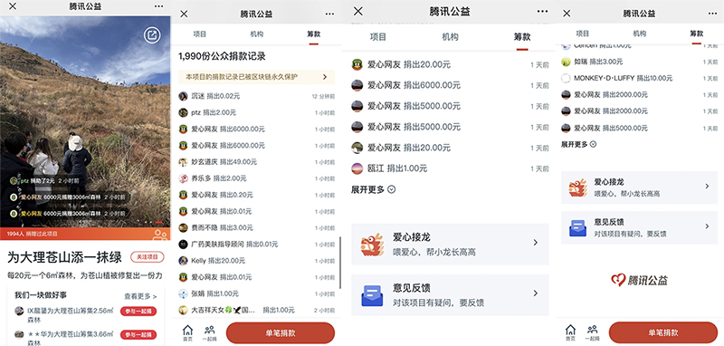Image resolution: width=724 pixels, height=346 pixels.
Task: Click the scrollbar of the donation records list
Action: [340, 263]
